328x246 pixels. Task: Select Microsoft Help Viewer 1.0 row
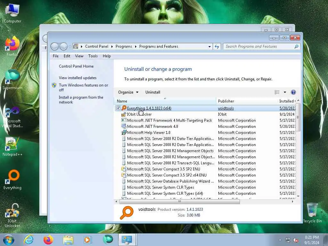pyautogui.click(x=205, y=132)
